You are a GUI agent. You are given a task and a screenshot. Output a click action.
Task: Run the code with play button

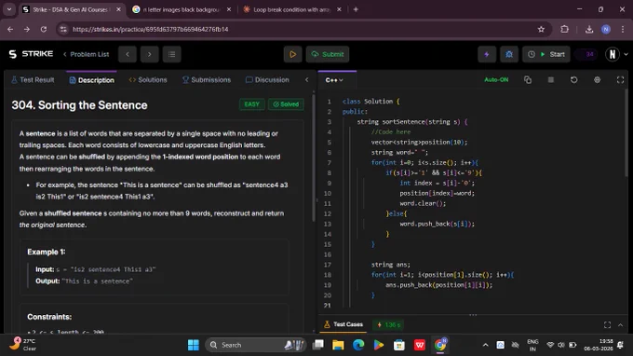pyautogui.click(x=292, y=54)
